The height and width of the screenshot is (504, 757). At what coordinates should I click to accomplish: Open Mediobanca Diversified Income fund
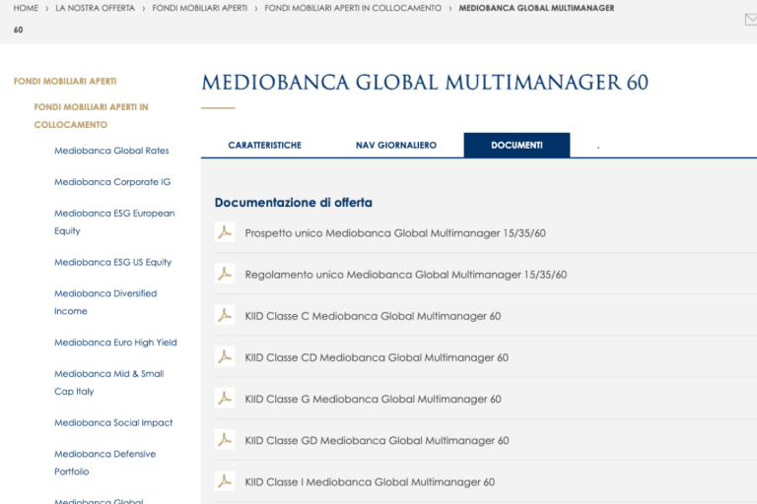click(105, 302)
